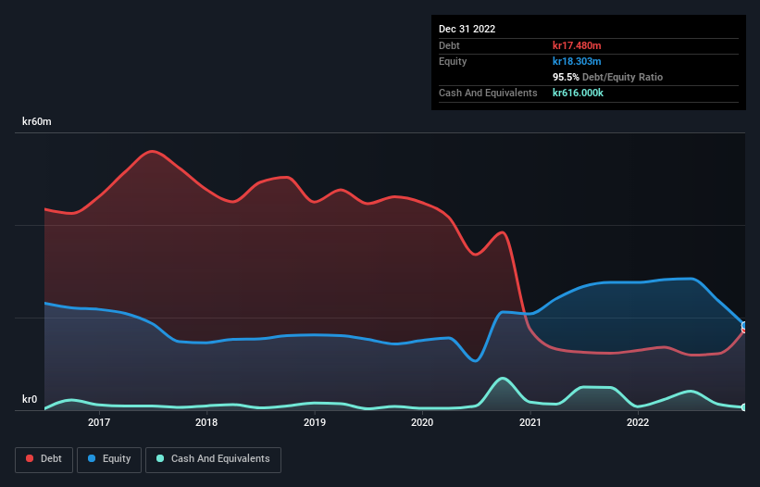Click the Equity label in tooltip
This screenshot has width=760, height=487.
point(453,61)
